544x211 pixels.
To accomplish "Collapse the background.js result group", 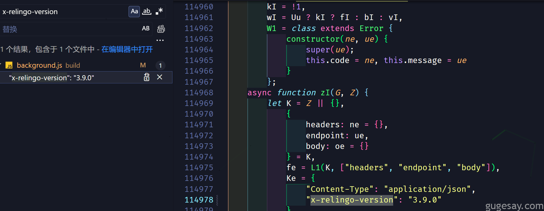I will (x=1, y=65).
